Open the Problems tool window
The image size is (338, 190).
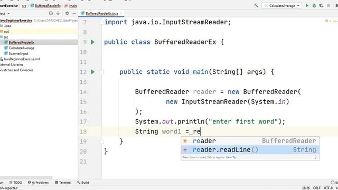tap(39, 183)
